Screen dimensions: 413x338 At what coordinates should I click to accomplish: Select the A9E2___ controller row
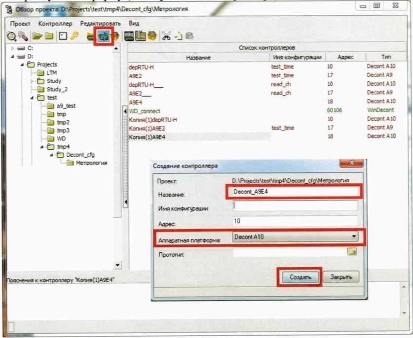point(267,93)
